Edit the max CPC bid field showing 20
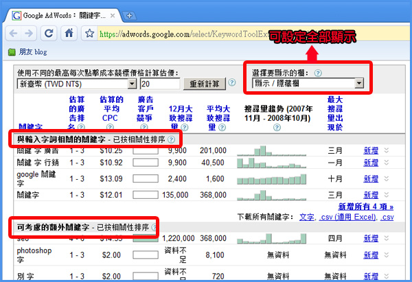Viewport: 412px width, 282px height. 160,84
